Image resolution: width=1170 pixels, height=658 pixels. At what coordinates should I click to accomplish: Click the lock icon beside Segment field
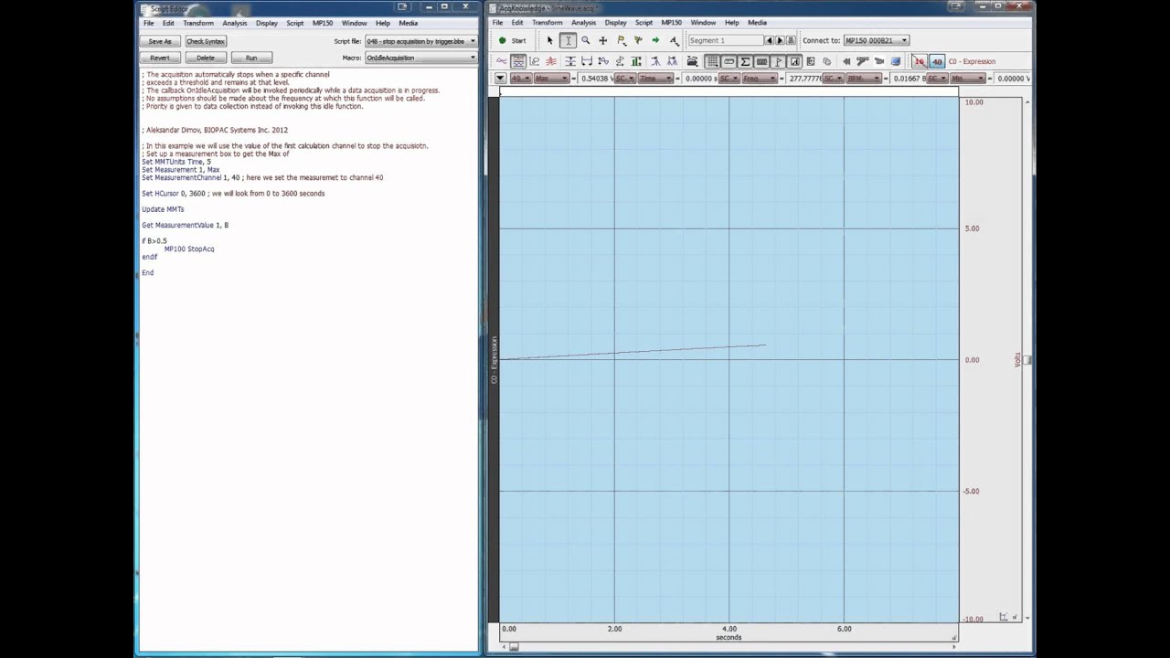click(791, 40)
